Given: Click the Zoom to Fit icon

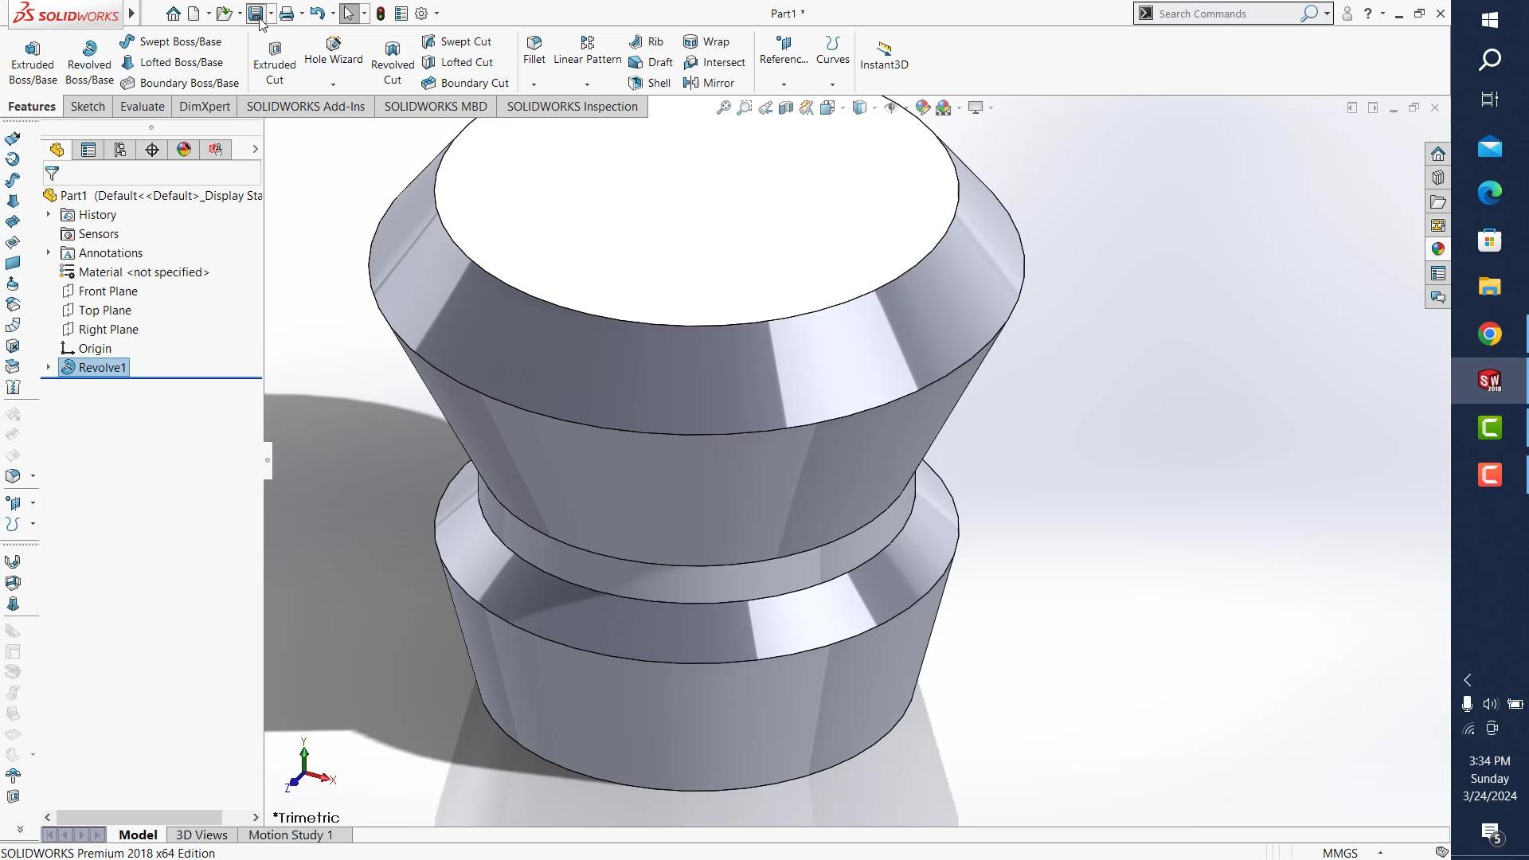Looking at the screenshot, I should pos(723,107).
